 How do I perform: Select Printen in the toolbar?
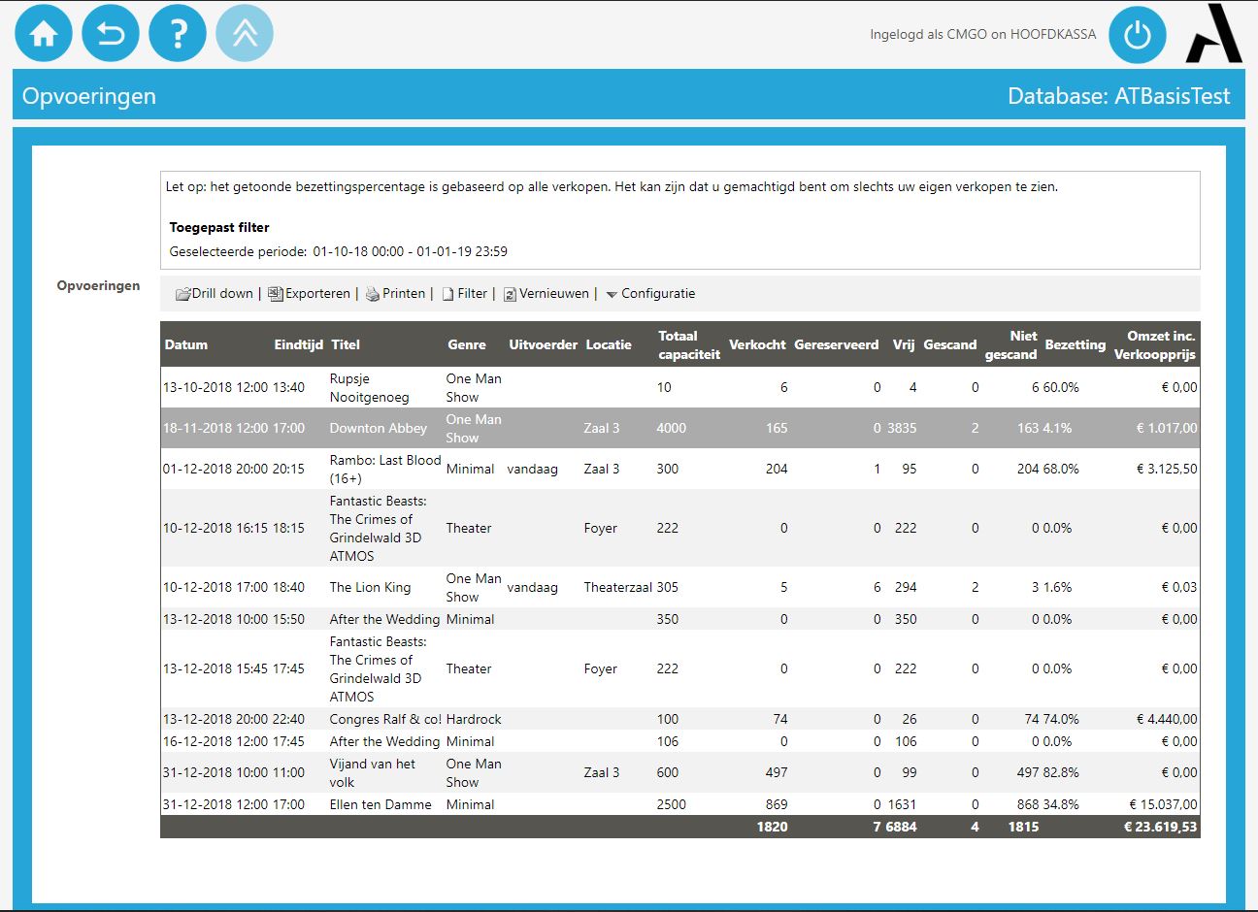pos(404,293)
